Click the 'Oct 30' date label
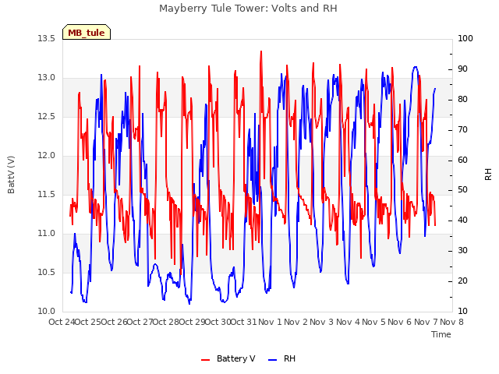The width and height of the screenshot is (499, 374). (218, 322)
